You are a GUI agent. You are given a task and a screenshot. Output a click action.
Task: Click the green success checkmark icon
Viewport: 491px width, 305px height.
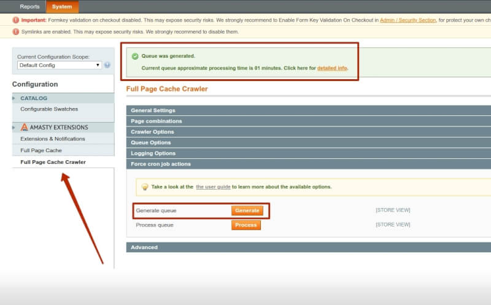click(x=134, y=56)
